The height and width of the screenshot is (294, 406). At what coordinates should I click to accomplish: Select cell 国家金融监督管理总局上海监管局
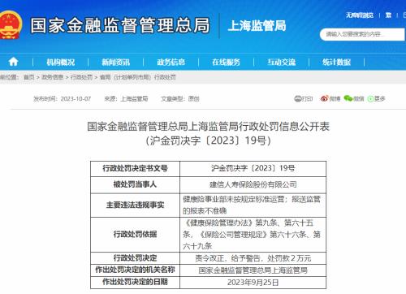coord(253,270)
